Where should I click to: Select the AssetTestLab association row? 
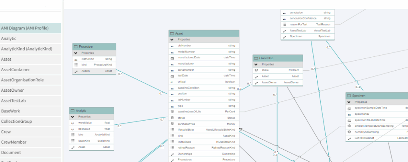(x=308, y=31)
